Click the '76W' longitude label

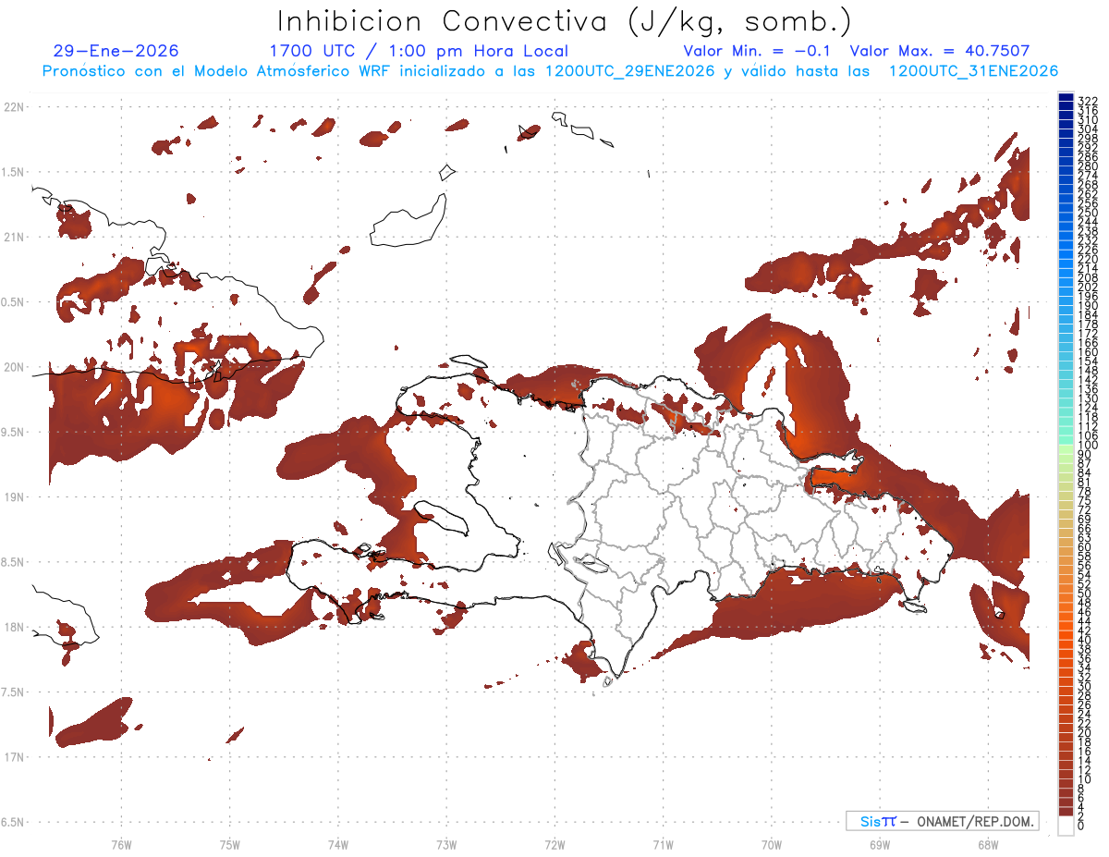[121, 844]
